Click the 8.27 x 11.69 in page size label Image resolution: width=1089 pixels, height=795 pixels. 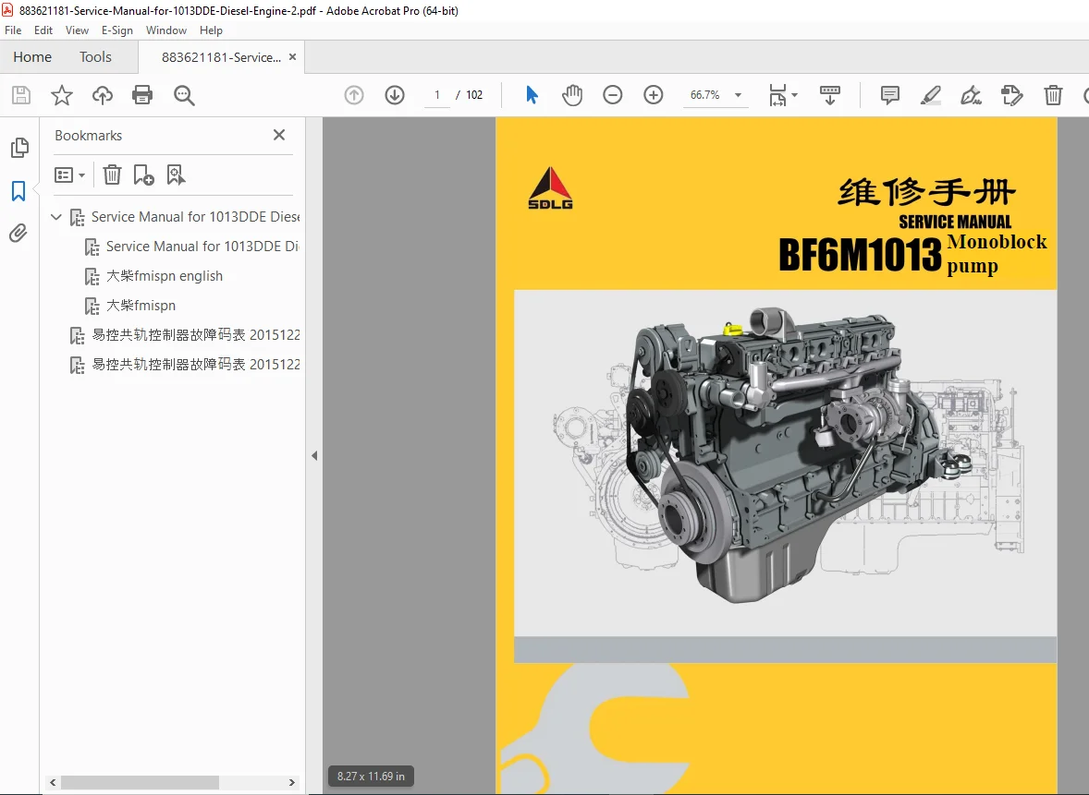371,777
